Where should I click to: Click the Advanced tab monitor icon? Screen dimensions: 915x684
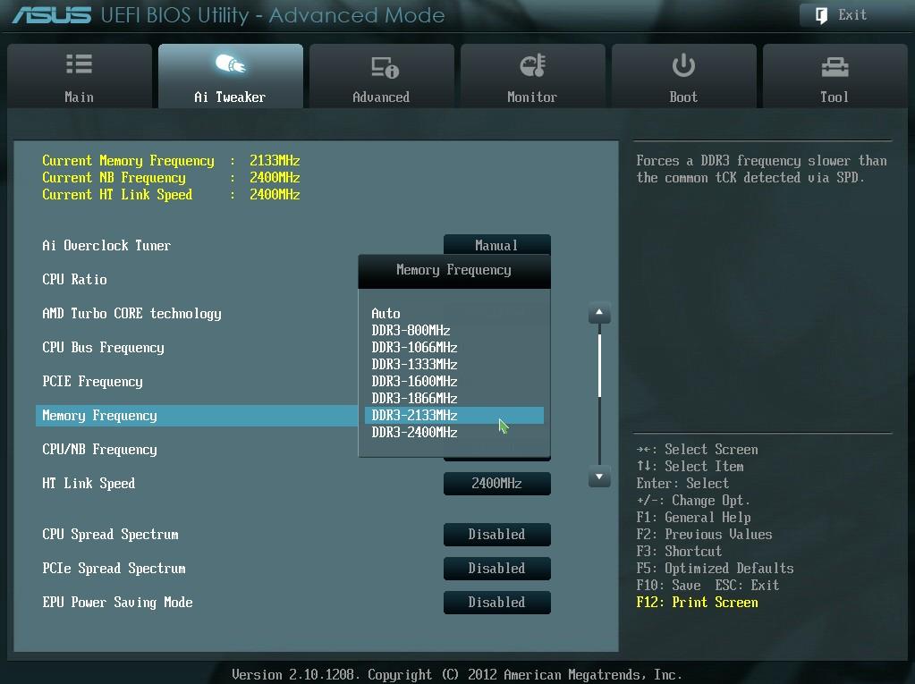tap(385, 68)
